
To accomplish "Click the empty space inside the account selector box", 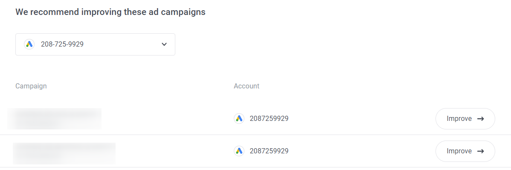I will [122, 44].
